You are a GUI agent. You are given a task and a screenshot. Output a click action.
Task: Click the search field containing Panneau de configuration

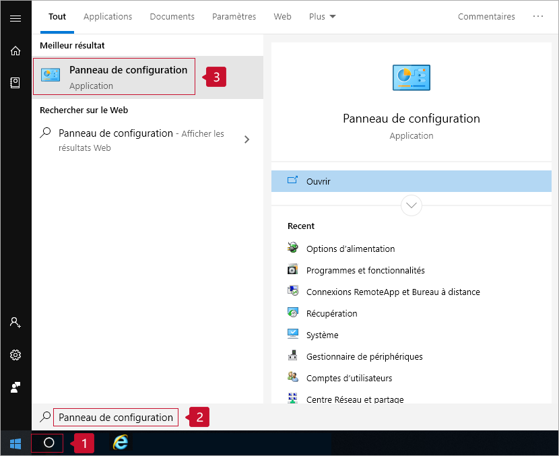coord(116,418)
